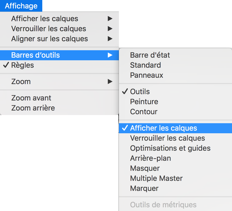Expand Afficher les calques submenu arrow
This screenshot has height=211, width=232.
(x=110, y=19)
